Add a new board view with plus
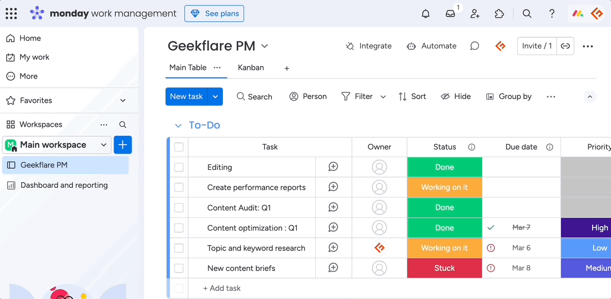The image size is (611, 299). point(287,68)
